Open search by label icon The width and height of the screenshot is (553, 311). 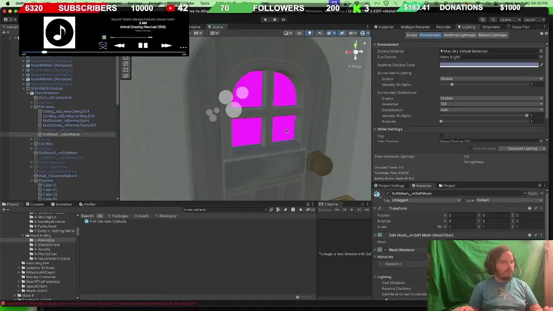tap(285, 210)
